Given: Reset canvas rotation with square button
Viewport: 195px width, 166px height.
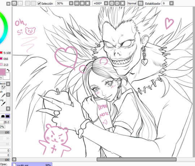Looking at the screenshot, I should point(122,3).
